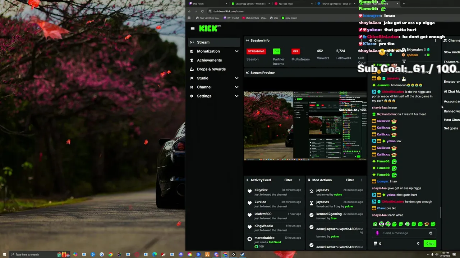Screen dimensions: 460x258
Task: Click 2rav moderator name link
Action: click(333, 218)
